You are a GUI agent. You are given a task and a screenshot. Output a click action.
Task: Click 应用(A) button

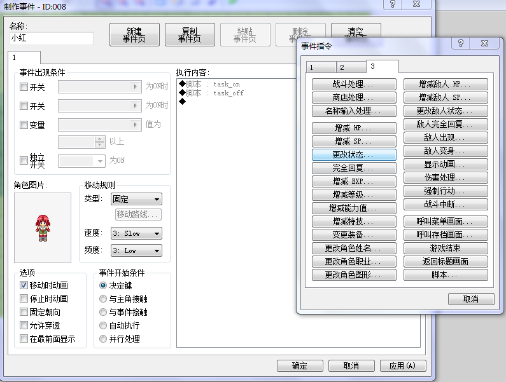point(403,365)
